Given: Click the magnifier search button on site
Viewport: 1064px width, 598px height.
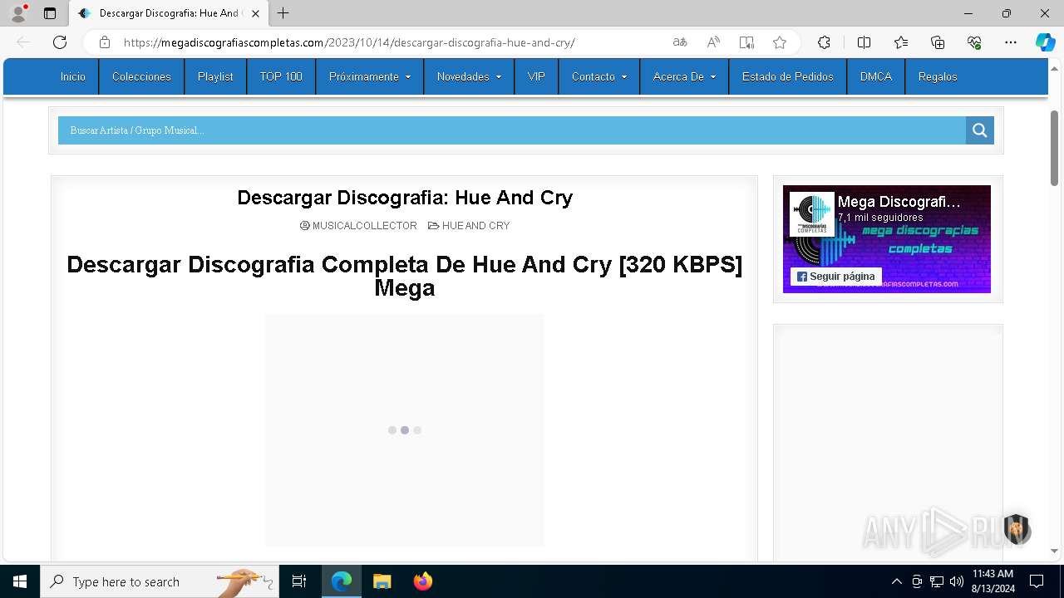Looking at the screenshot, I should 979,130.
